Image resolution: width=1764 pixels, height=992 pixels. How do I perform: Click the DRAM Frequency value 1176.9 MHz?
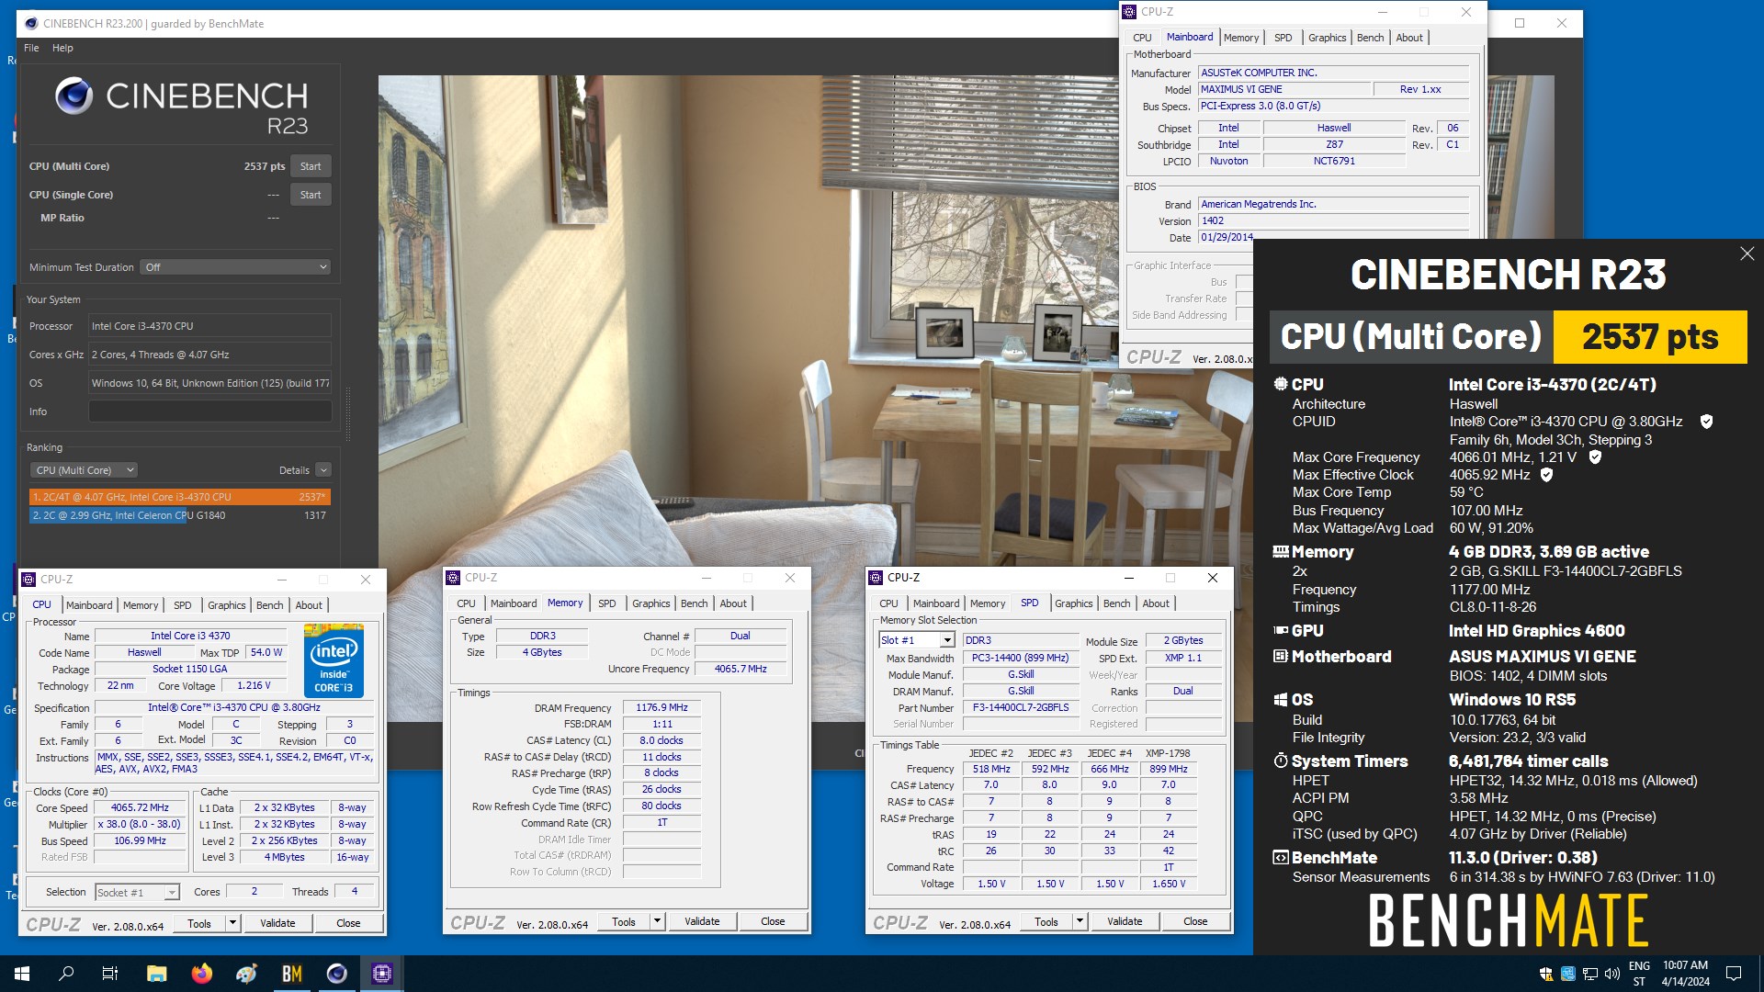pyautogui.click(x=661, y=707)
